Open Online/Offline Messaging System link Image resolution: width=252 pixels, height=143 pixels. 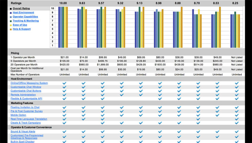point(29,83)
